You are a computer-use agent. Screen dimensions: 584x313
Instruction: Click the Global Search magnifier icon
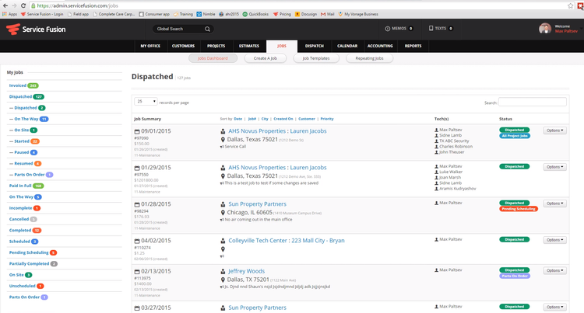208,29
